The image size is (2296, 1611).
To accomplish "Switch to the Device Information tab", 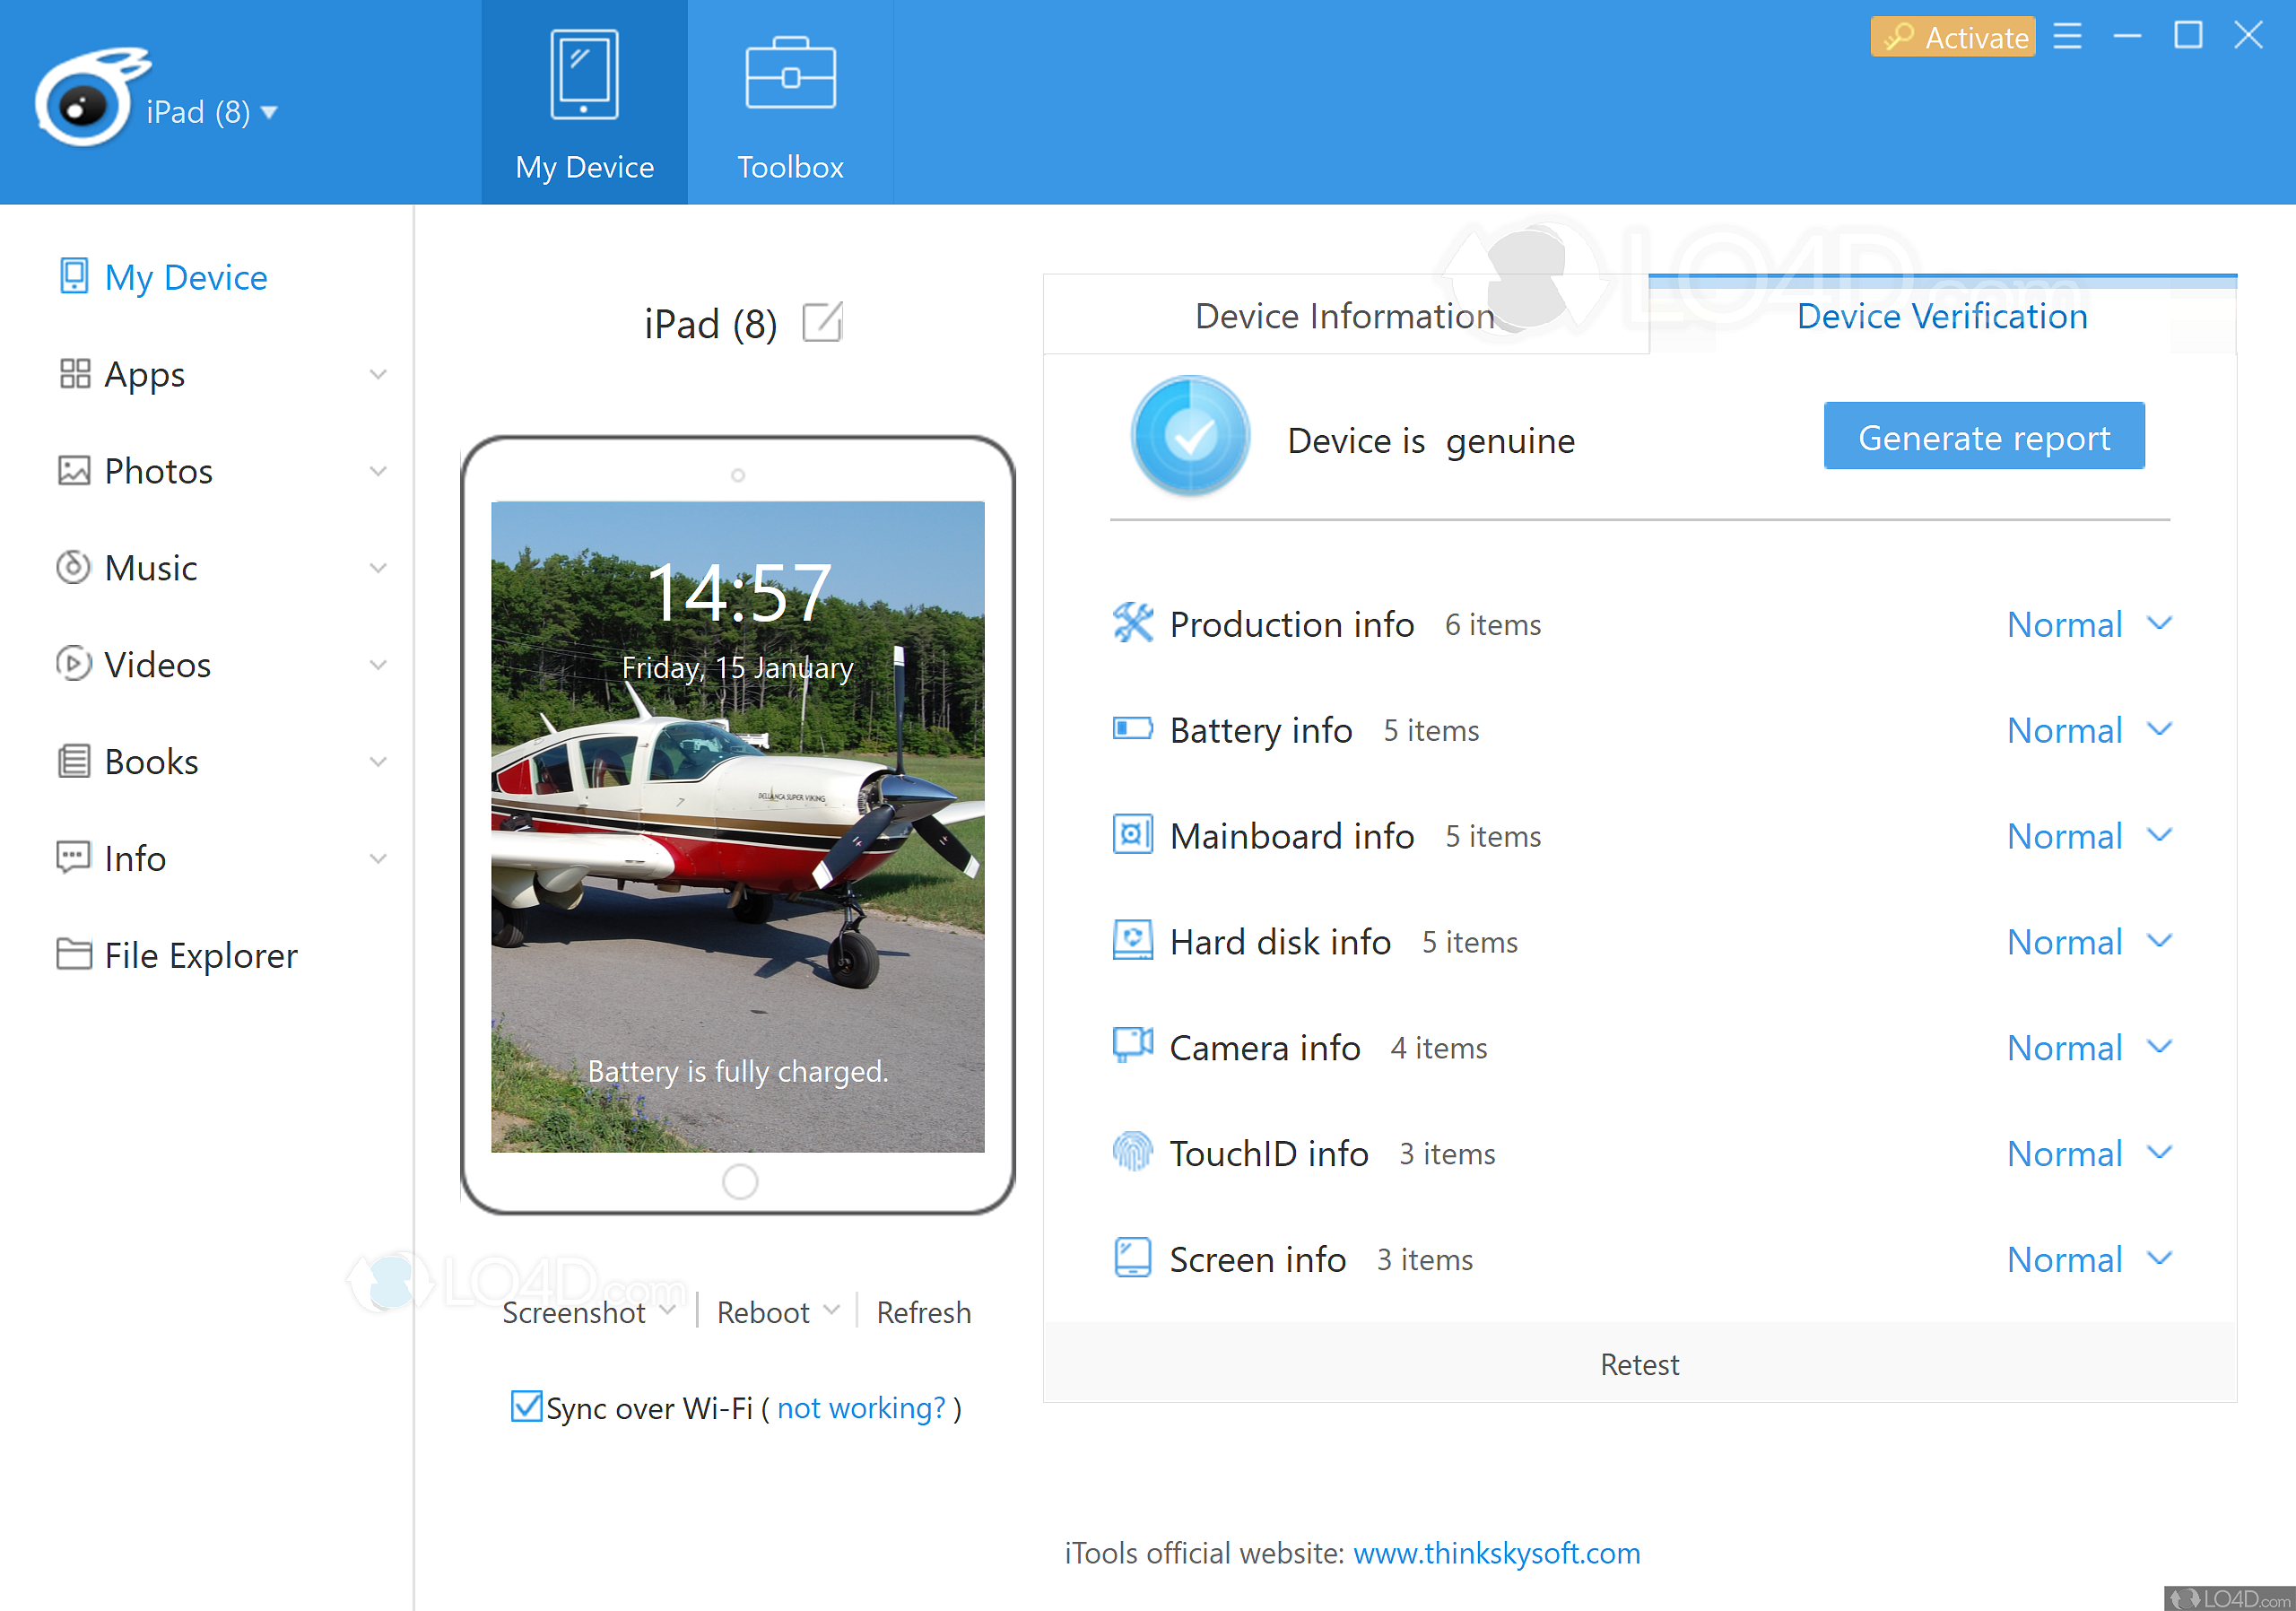I will (x=1344, y=316).
